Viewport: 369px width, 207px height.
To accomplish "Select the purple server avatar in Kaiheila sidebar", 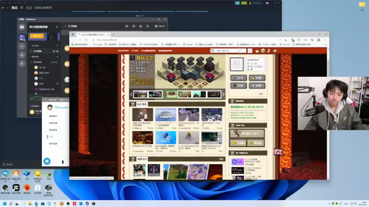I will (22, 37).
